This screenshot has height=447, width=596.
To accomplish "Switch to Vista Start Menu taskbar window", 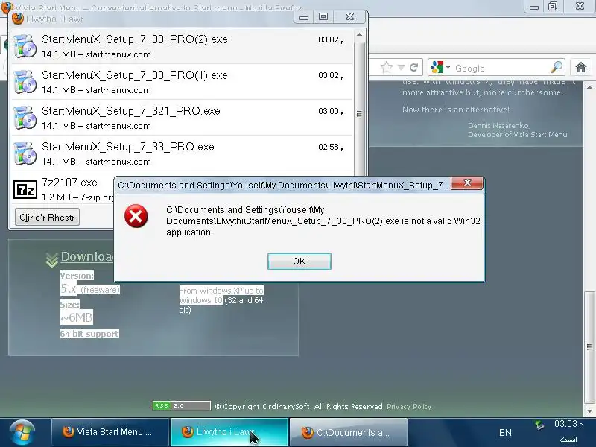I will point(110,432).
